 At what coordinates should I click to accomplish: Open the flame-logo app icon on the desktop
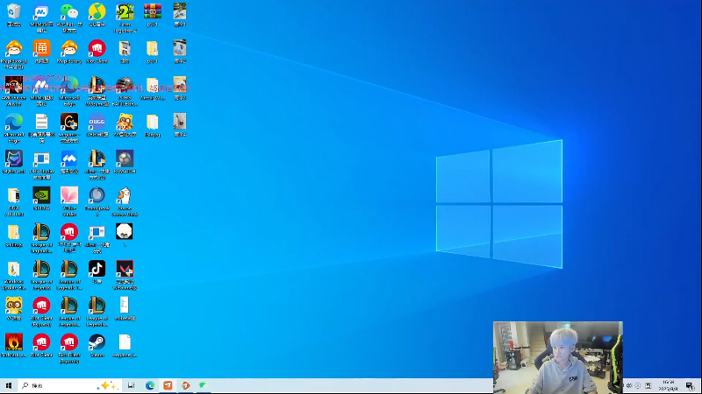coord(14,342)
